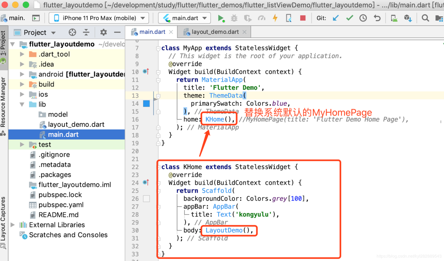Expand the build folder
Viewport: 444px width, 261px height.
tap(22, 84)
